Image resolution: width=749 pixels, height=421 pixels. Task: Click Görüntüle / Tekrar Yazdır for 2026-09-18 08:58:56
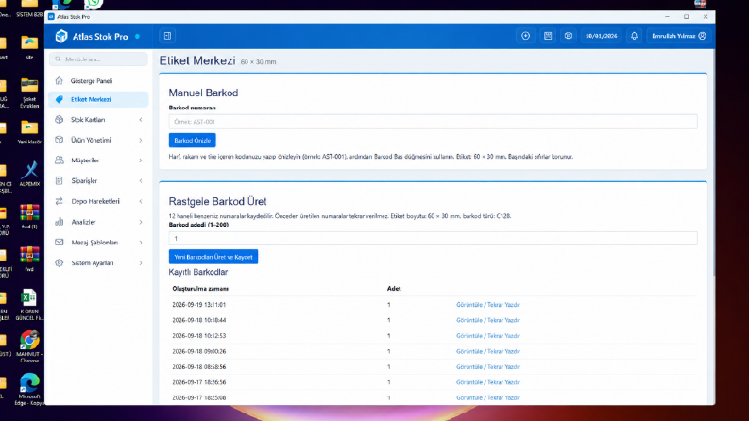click(487, 367)
